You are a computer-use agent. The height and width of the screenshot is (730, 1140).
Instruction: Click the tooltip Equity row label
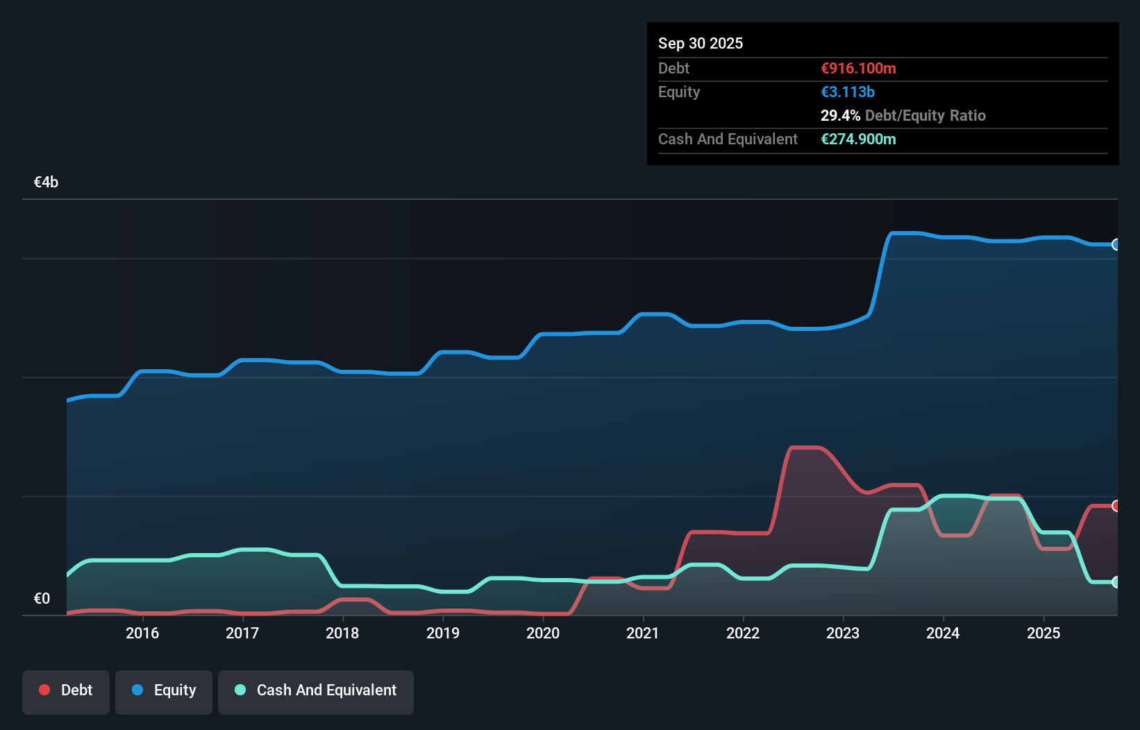coord(679,92)
